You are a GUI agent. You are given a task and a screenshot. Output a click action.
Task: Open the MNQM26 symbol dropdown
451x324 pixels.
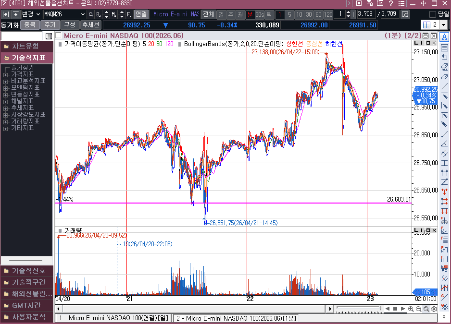point(83,14)
